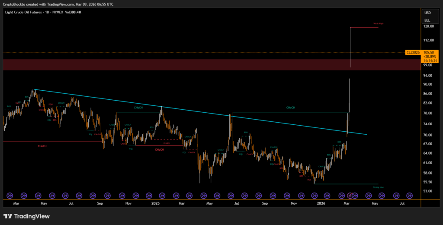Viewport: 443px width, 225px height.
Task: Select the rightmost purple rollover marker
Action: (410, 195)
